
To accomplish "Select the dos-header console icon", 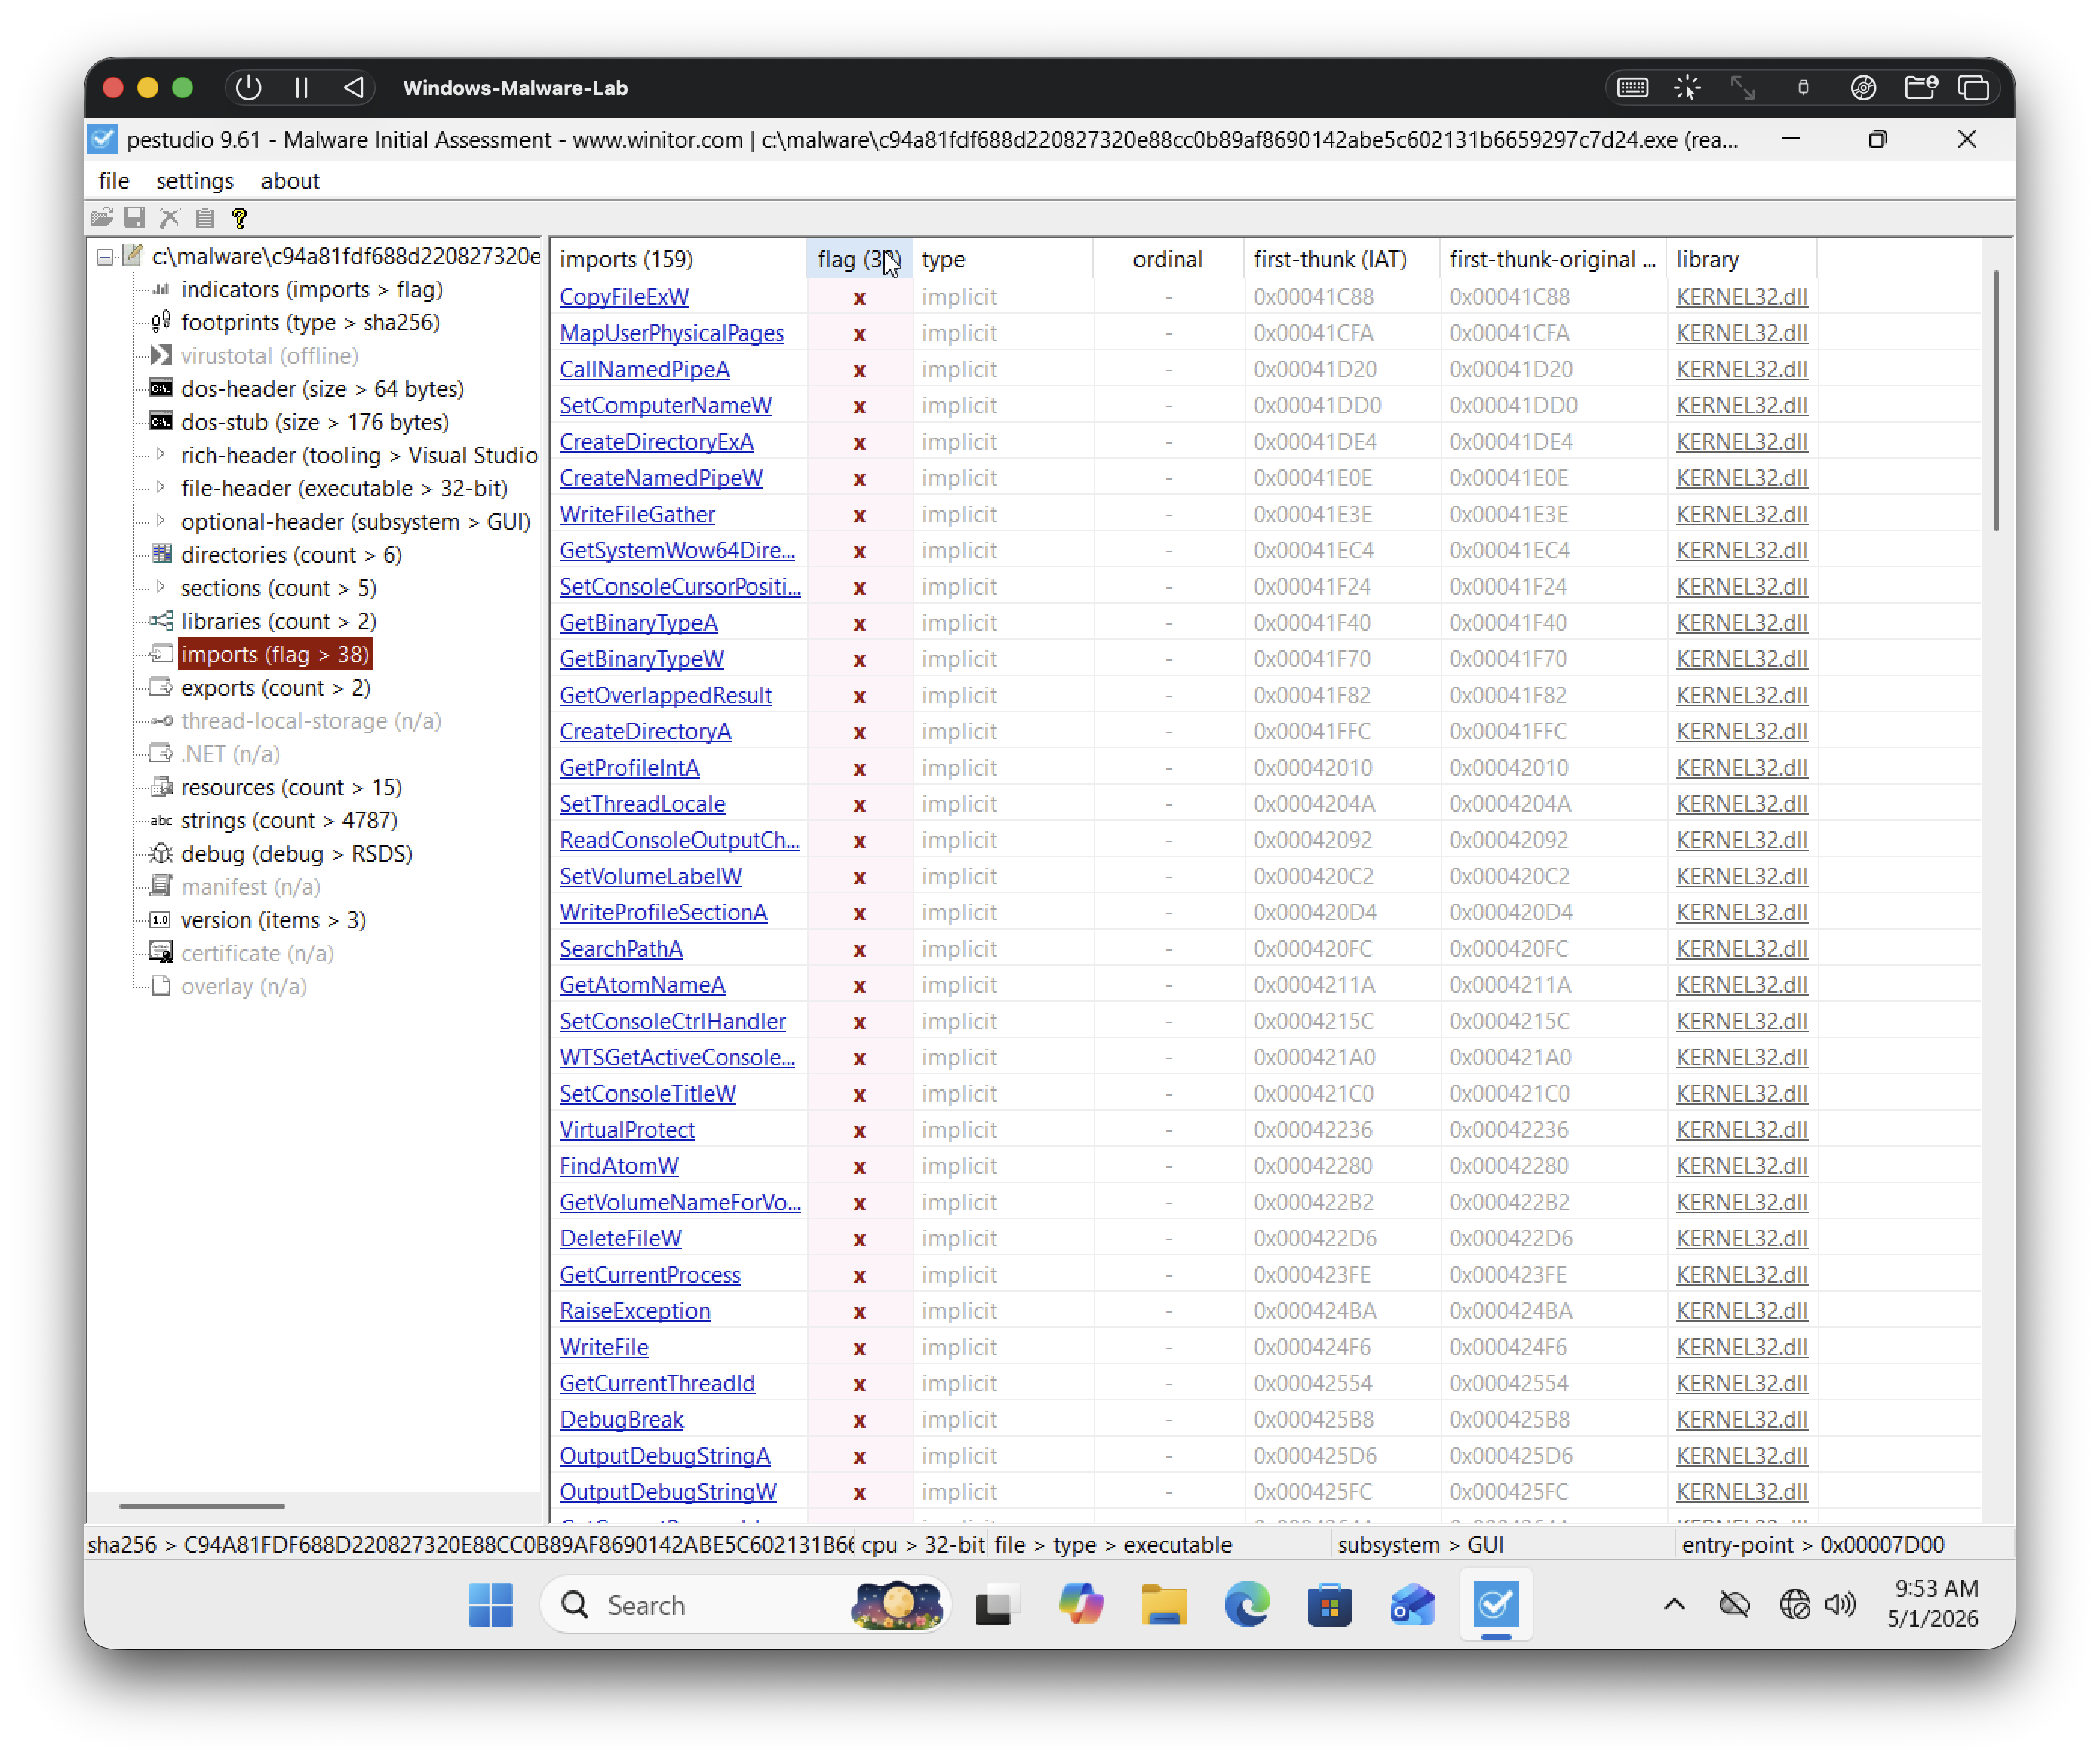I will [x=161, y=389].
